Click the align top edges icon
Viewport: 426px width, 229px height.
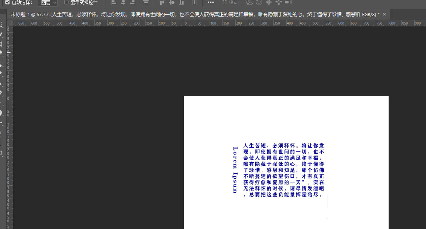pyautogui.click(x=162, y=2)
